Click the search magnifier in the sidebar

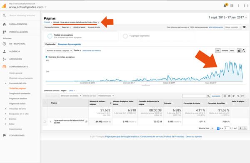pyautogui.click(x=4, y=15)
